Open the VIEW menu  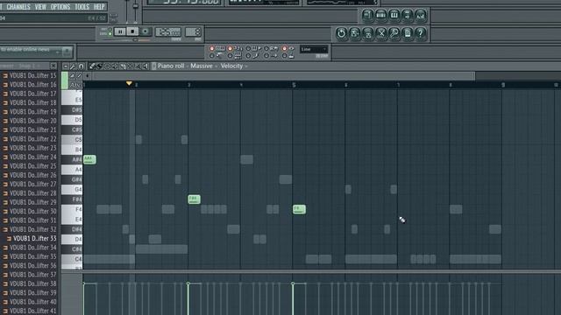40,7
